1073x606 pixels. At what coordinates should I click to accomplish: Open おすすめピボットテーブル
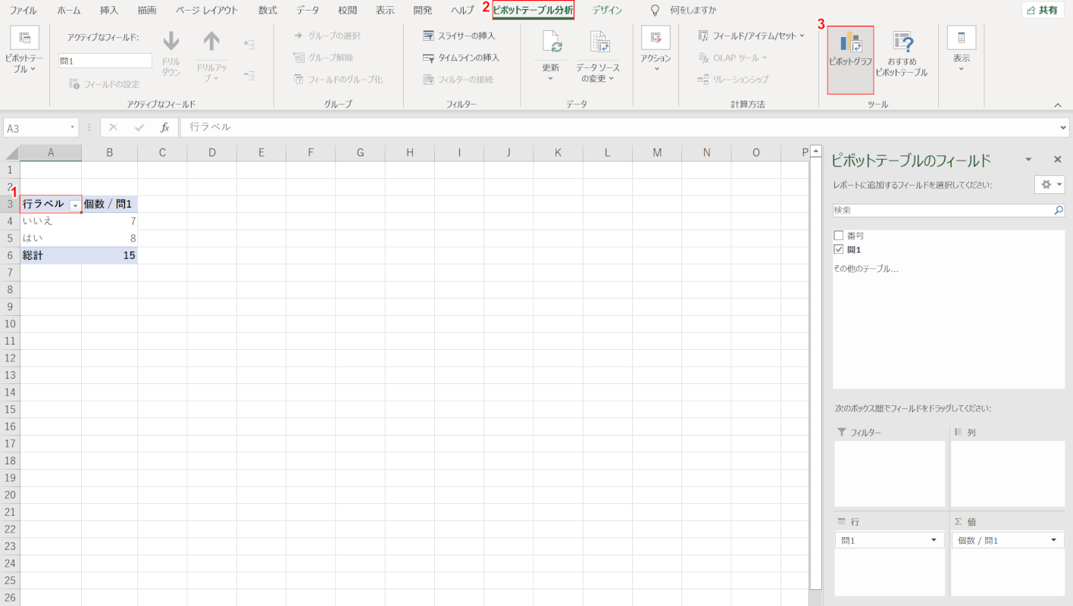(x=902, y=53)
